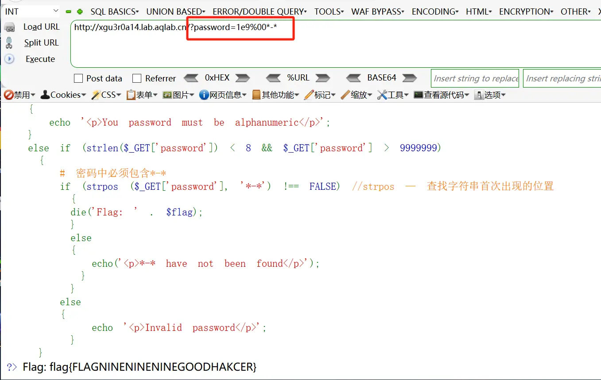This screenshot has height=380, width=601.
Task: Click the right arrow to encode %URL
Action: pos(323,78)
